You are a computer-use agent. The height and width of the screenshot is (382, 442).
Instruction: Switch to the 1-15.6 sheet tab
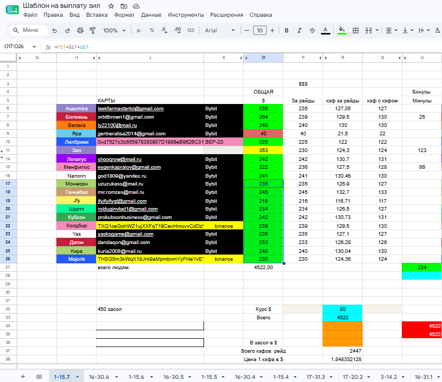point(136,377)
